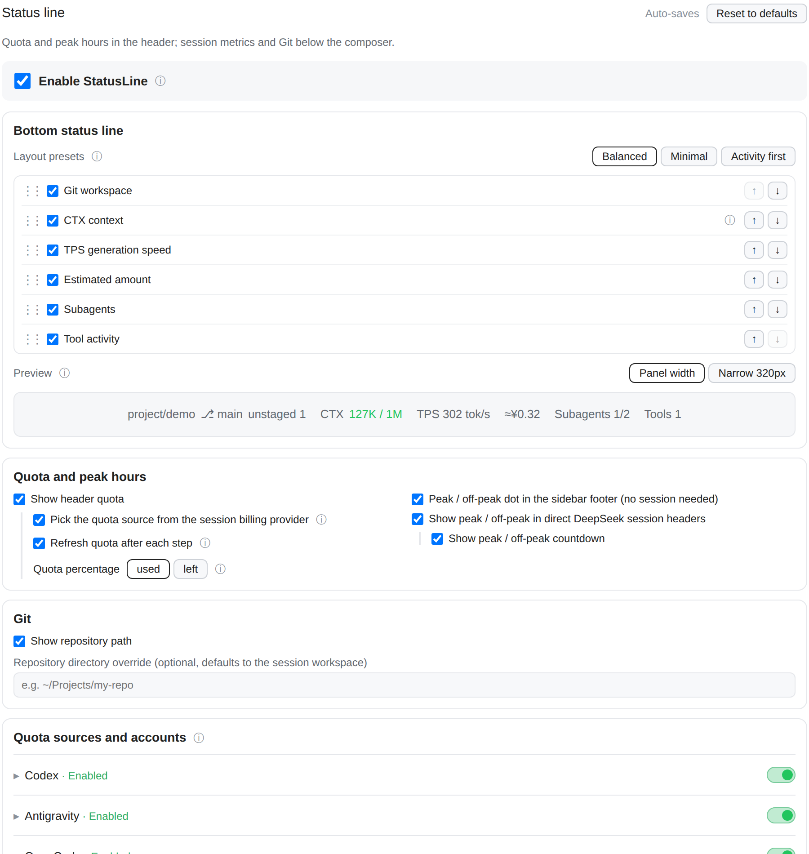809x854 pixels.
Task: Move CTX context up with arrow
Action: [x=754, y=221]
